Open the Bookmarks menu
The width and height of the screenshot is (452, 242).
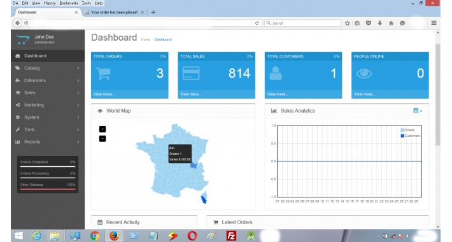click(69, 3)
